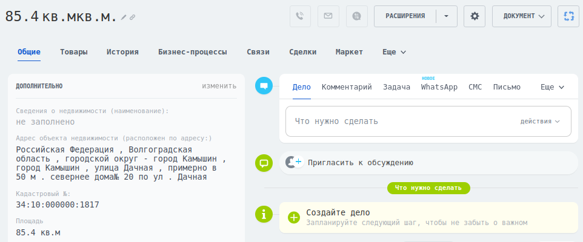Select the WhatsApp tab in timeline editor

(x=439, y=87)
